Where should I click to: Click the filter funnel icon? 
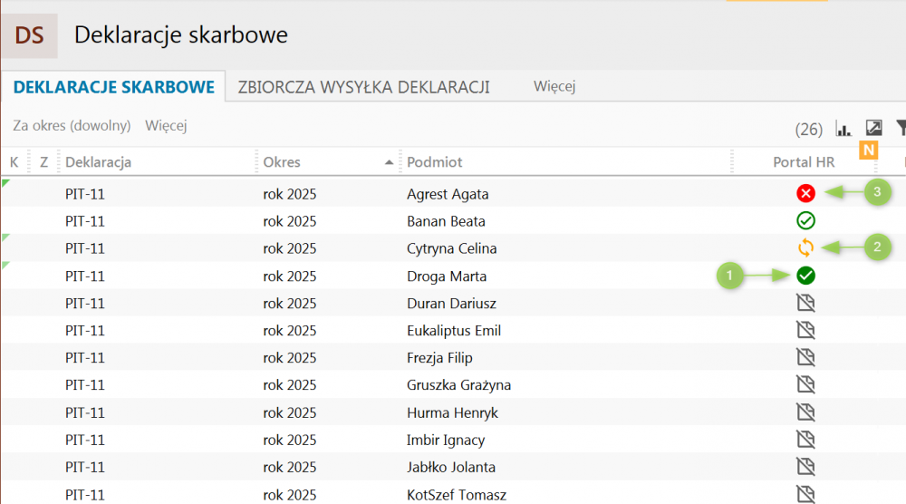coord(901,128)
